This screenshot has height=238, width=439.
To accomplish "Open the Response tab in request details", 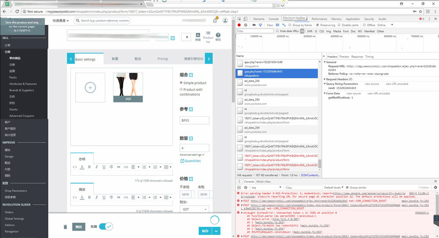I will click(357, 56).
